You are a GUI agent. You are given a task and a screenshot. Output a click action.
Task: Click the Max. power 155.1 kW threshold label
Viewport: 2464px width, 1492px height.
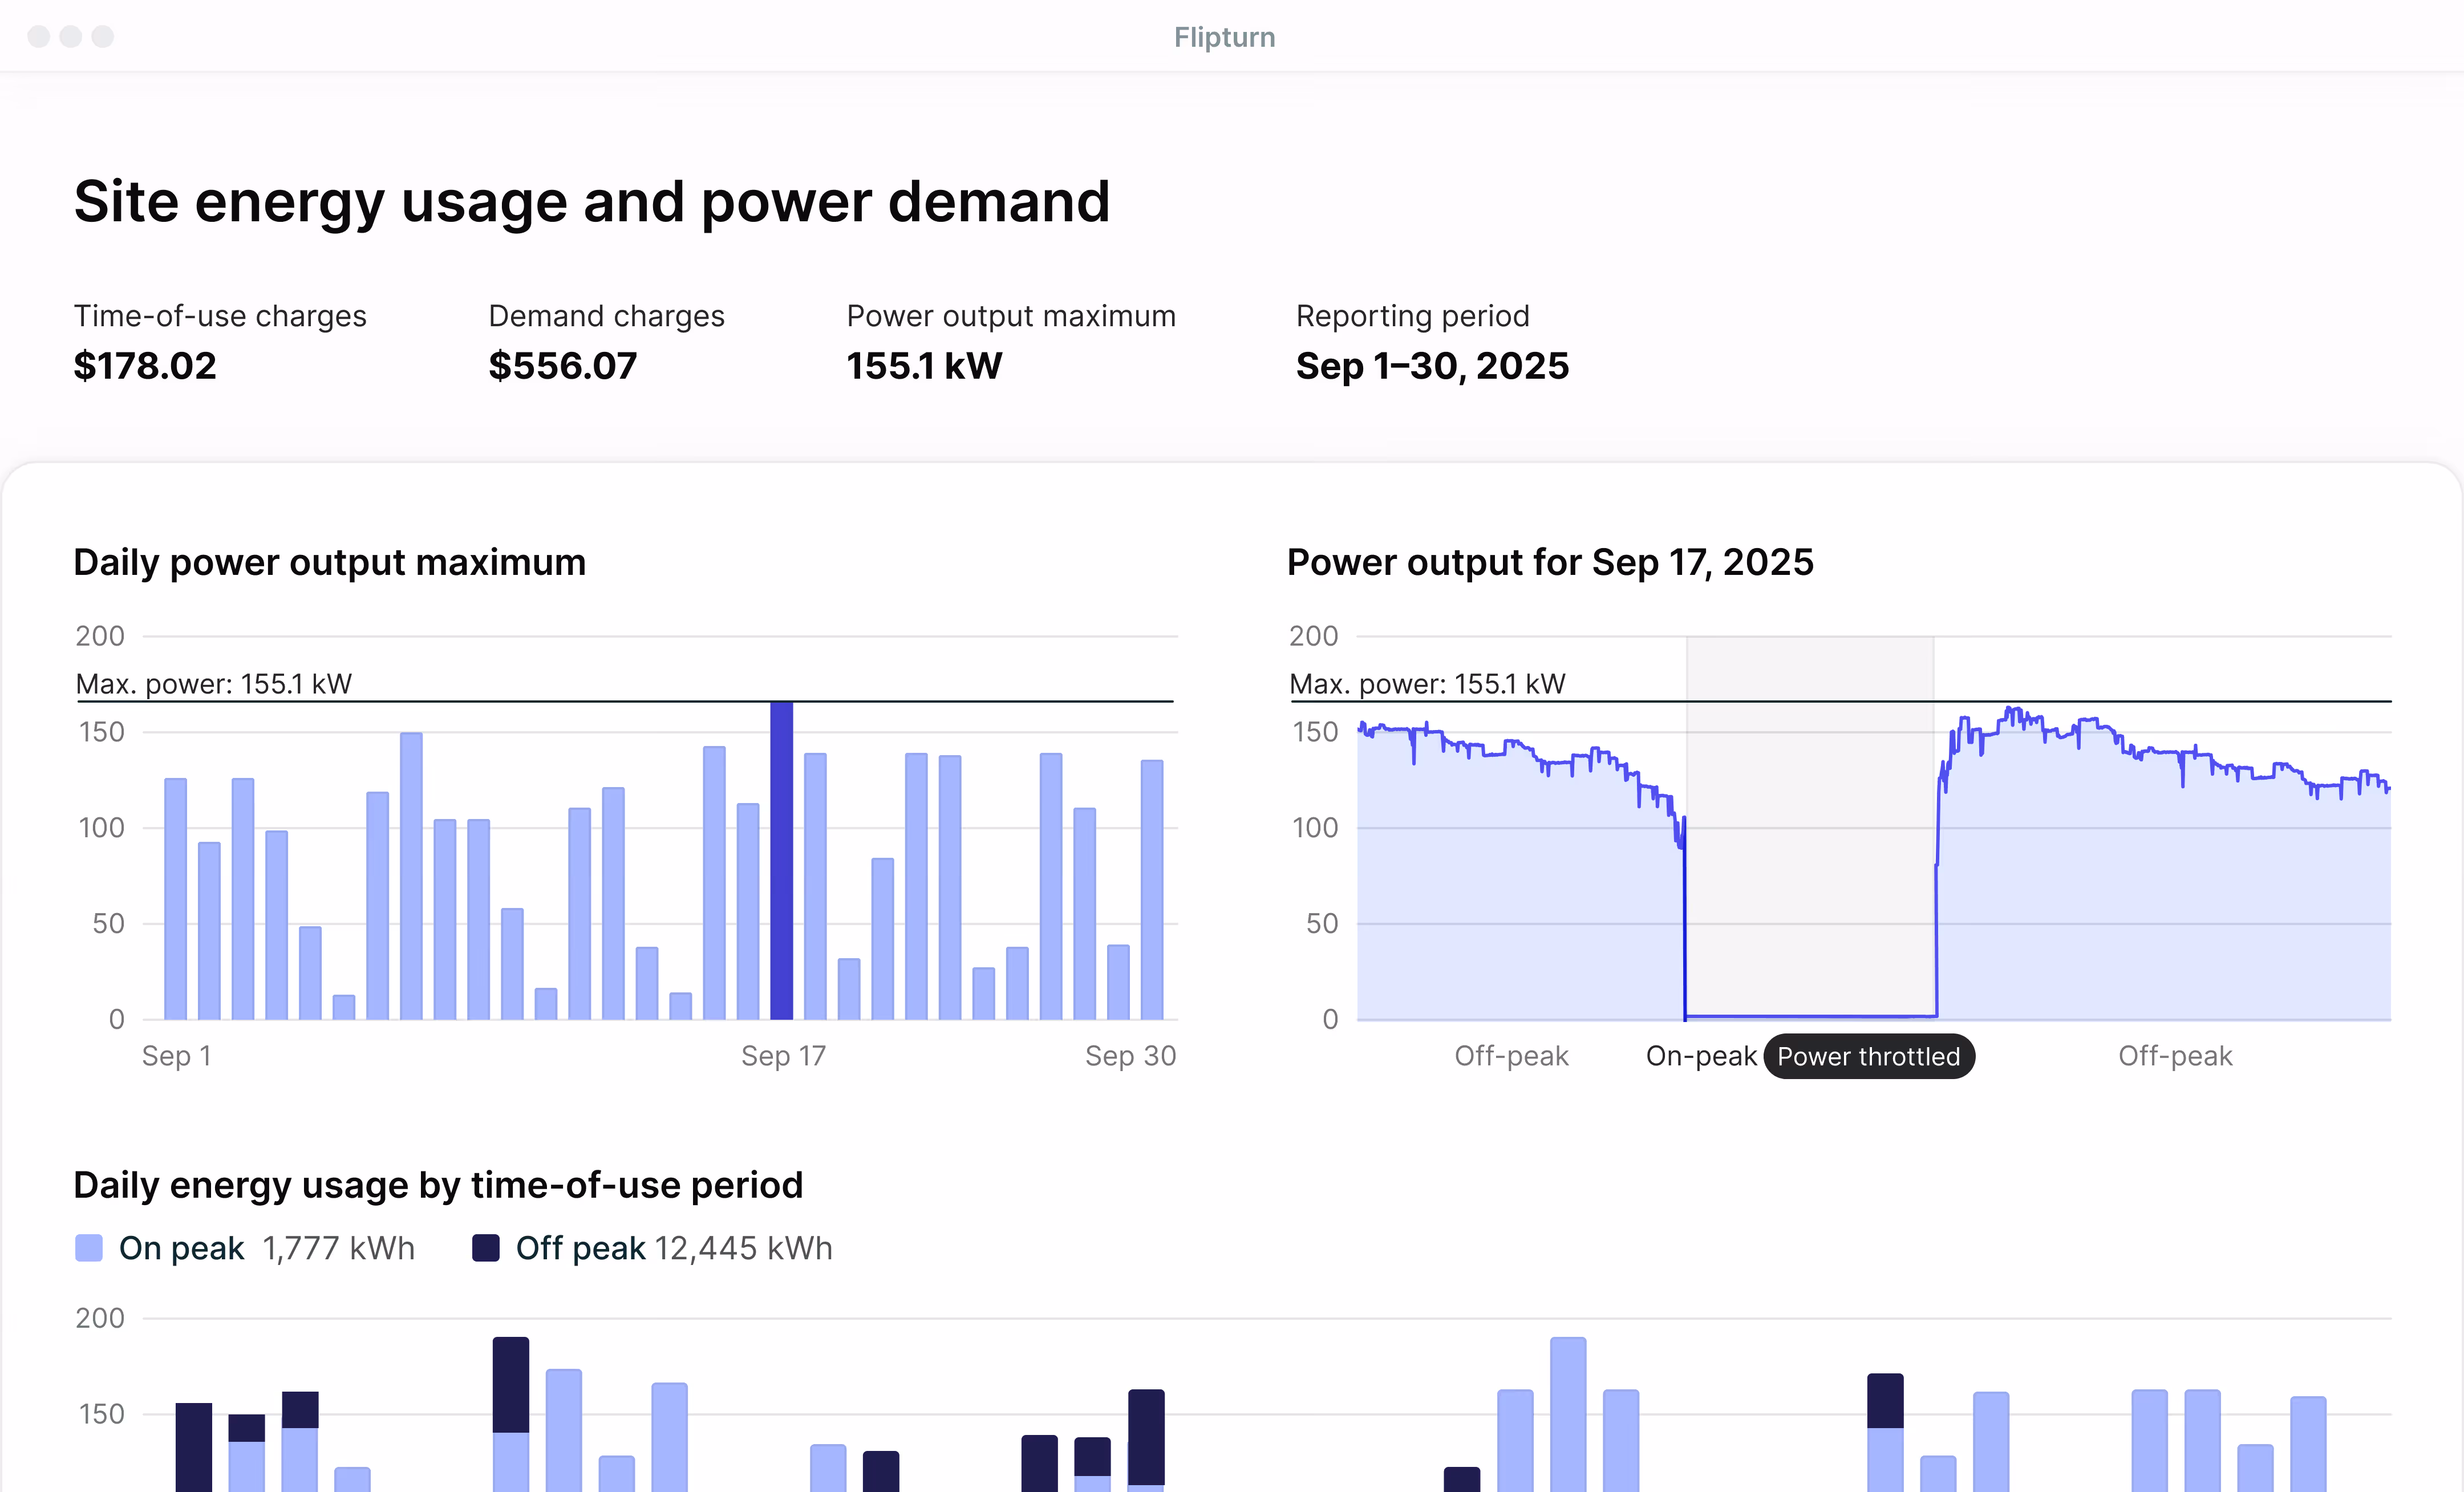[x=213, y=683]
